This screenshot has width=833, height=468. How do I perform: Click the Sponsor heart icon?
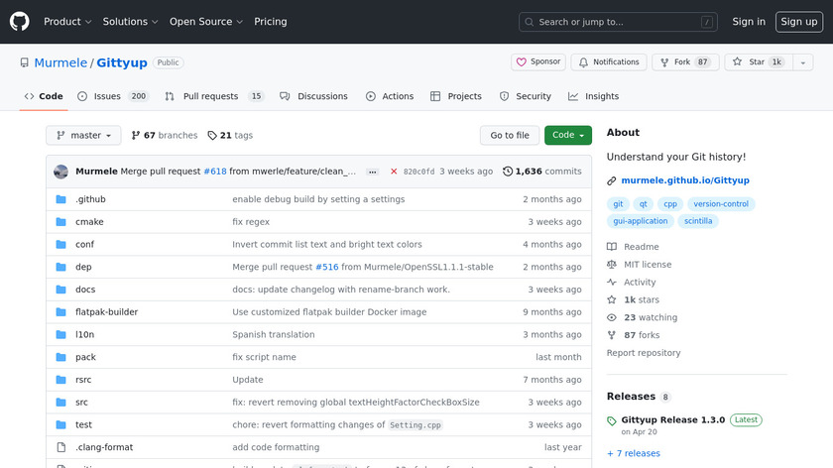pyautogui.click(x=522, y=62)
